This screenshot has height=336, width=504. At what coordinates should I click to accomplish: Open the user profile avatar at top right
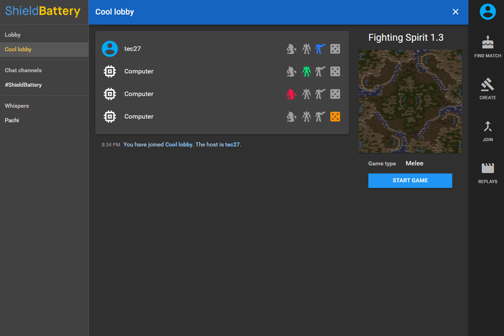(487, 11)
